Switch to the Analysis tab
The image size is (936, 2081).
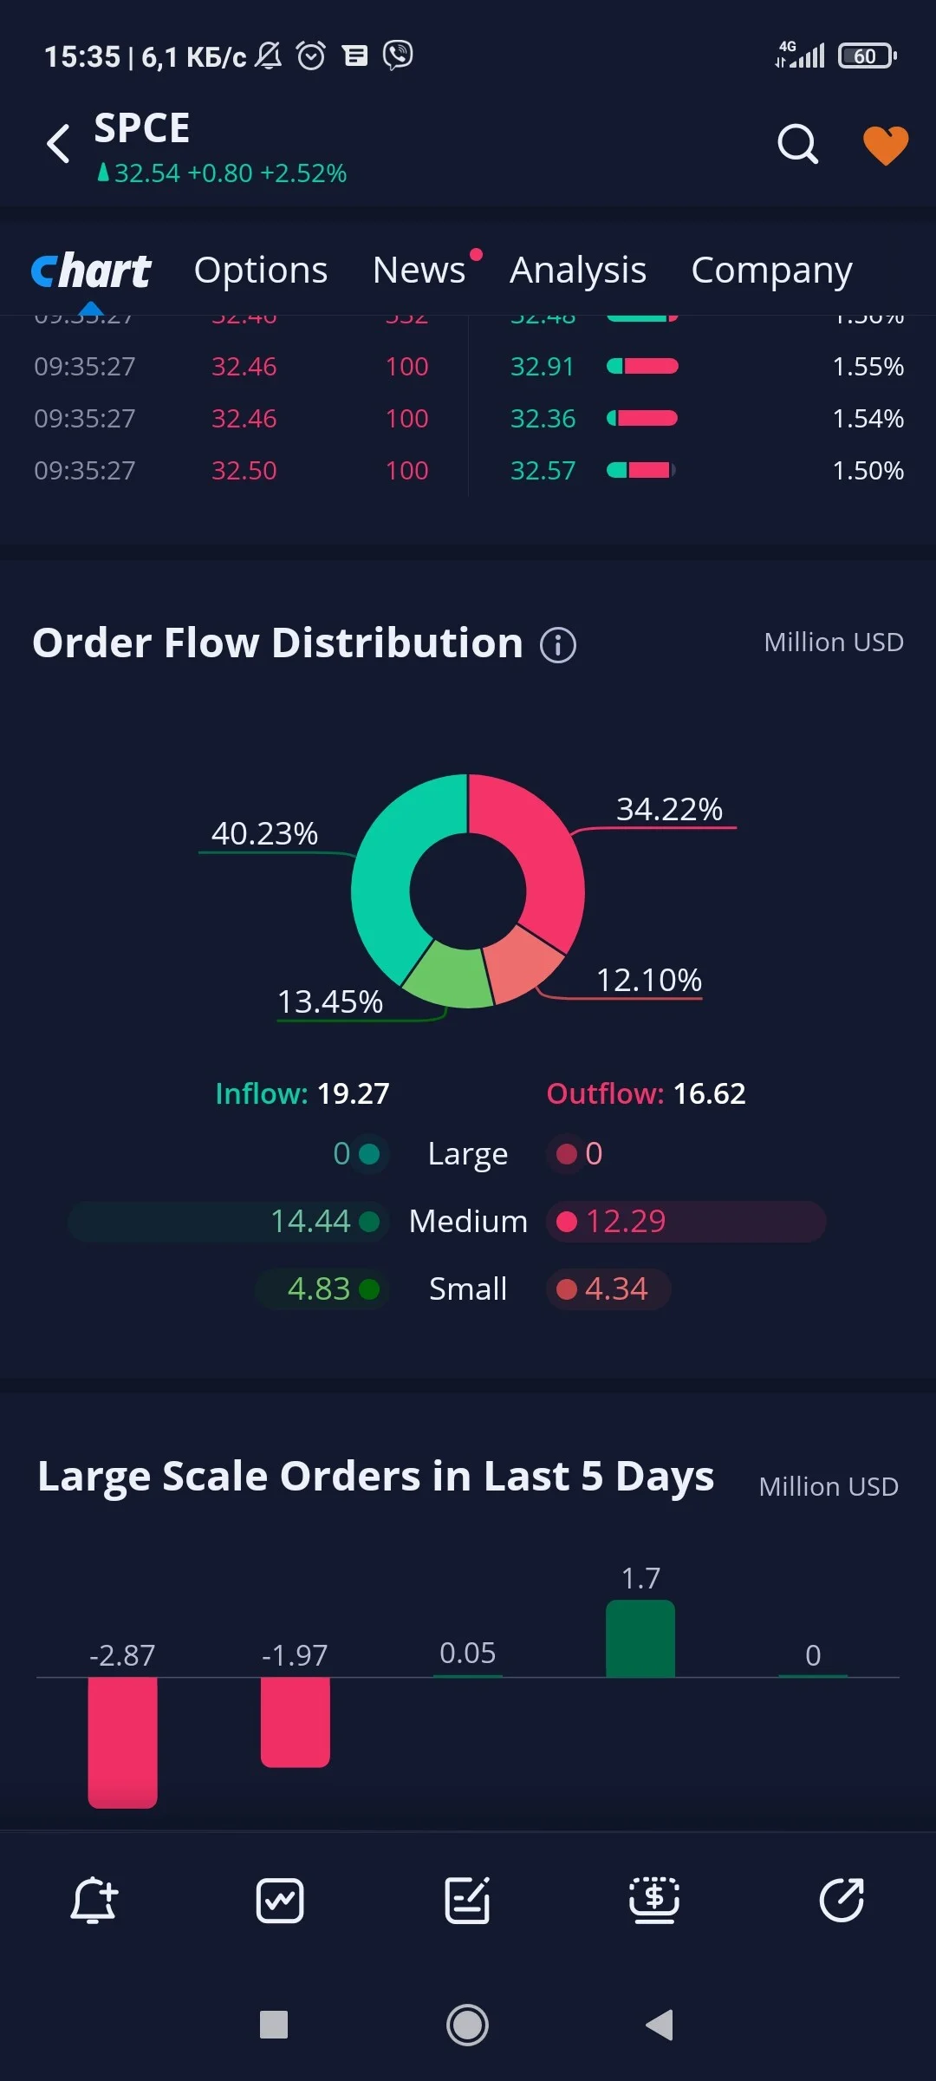pos(578,271)
